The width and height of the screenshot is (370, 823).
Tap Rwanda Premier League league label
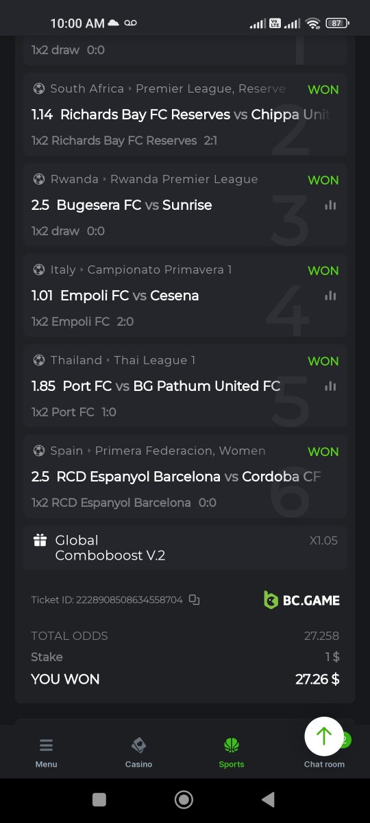[x=184, y=179]
